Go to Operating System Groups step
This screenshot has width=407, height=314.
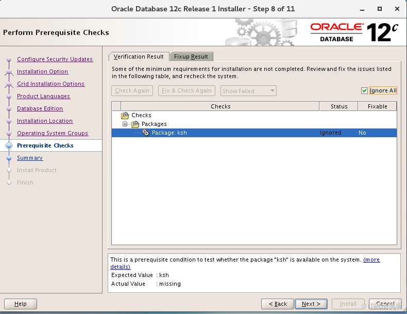53,133
